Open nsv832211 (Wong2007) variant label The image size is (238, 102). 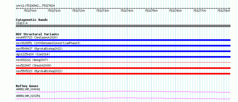[32, 60]
